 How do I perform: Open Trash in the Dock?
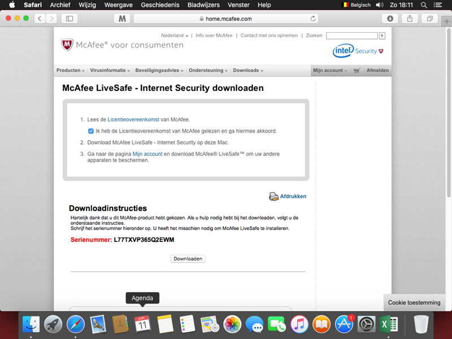click(421, 324)
